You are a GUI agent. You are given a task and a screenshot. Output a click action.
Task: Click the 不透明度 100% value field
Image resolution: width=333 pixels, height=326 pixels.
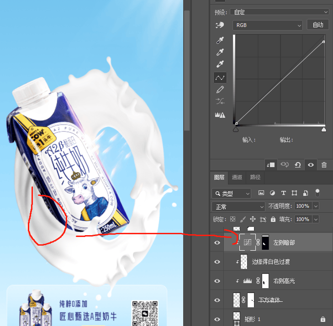pyautogui.click(x=303, y=206)
